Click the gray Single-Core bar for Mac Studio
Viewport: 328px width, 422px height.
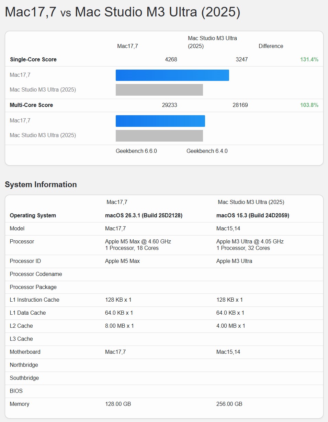159,90
